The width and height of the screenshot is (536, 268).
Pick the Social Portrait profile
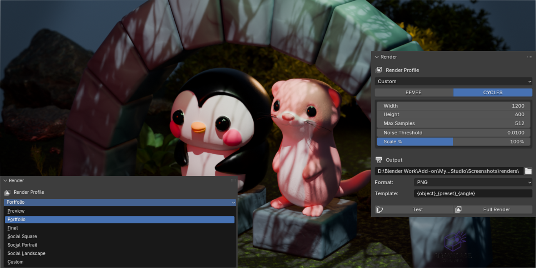[x=120, y=245]
